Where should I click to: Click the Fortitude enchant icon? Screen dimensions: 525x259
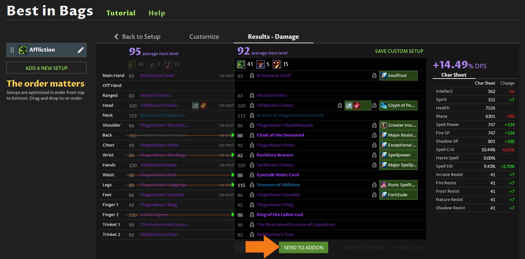click(x=384, y=195)
